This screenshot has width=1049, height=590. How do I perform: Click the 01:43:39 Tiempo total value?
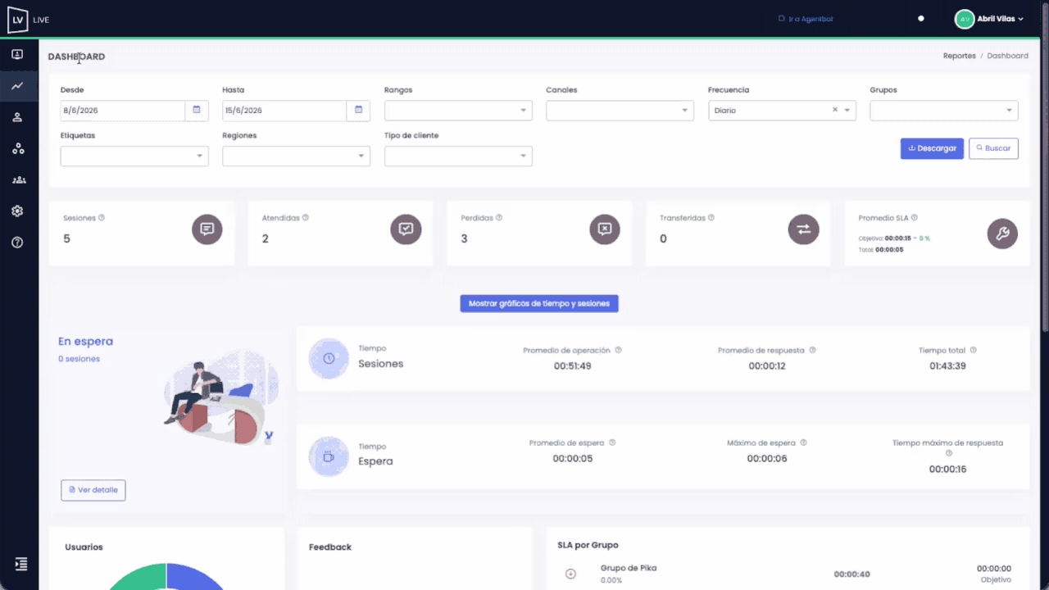tap(947, 365)
